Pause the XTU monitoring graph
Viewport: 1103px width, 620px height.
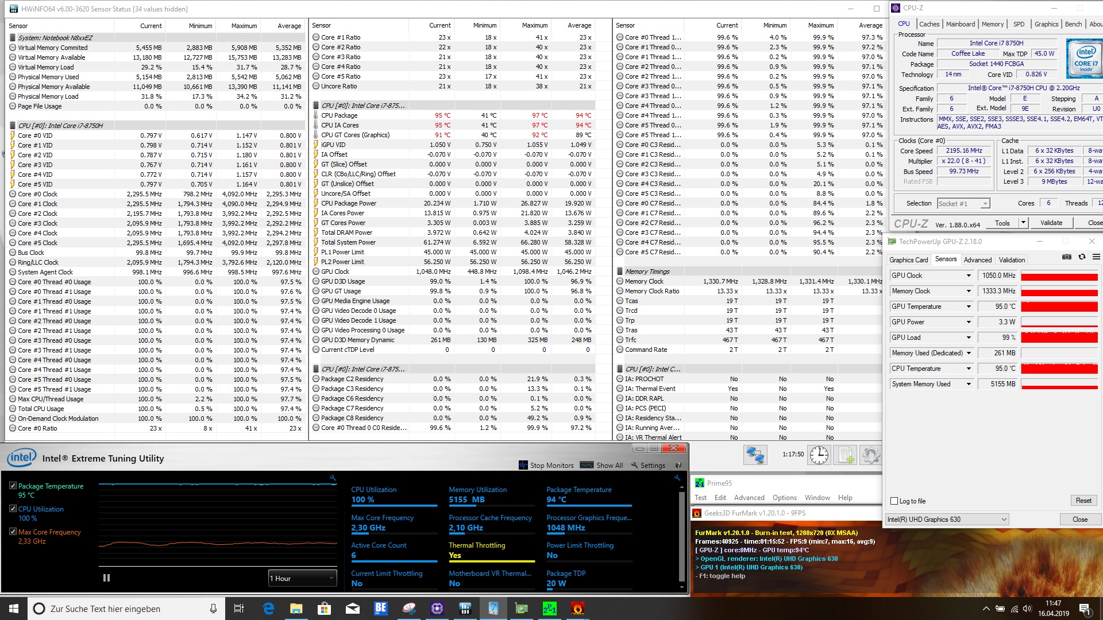[106, 578]
